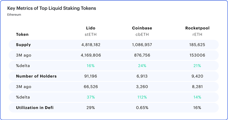Click Utilization in Defi row label
The height and width of the screenshot is (120, 228).
tap(35, 108)
